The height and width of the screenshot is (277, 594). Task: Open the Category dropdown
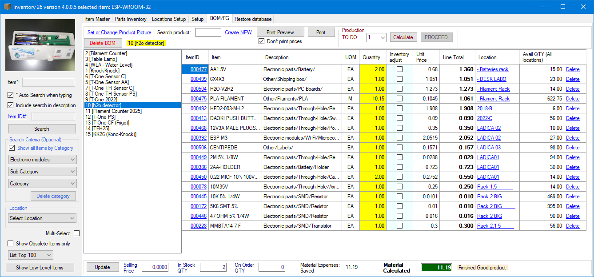[43, 184]
